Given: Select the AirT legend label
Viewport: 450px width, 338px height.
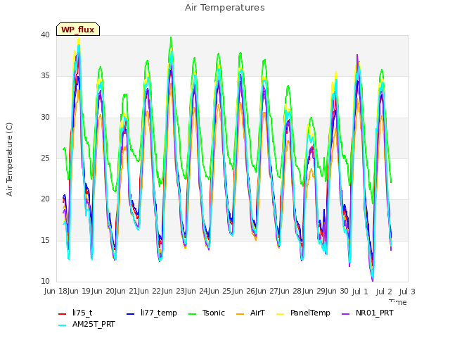Looking at the screenshot, I should pyautogui.click(x=257, y=313).
